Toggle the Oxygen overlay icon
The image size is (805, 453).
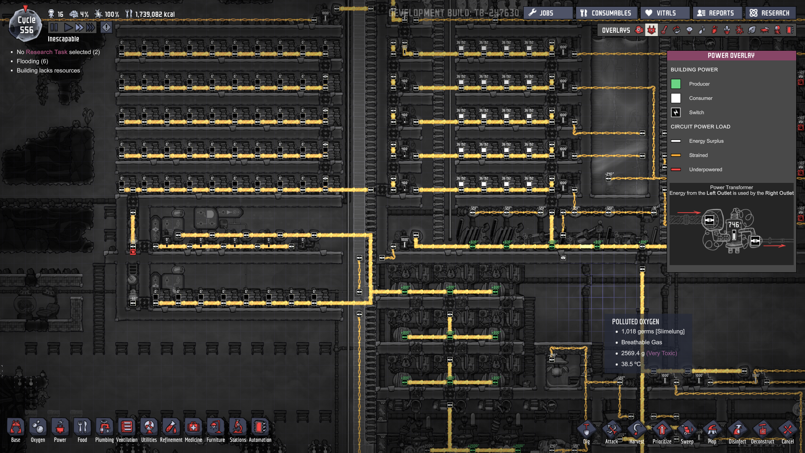(639, 30)
